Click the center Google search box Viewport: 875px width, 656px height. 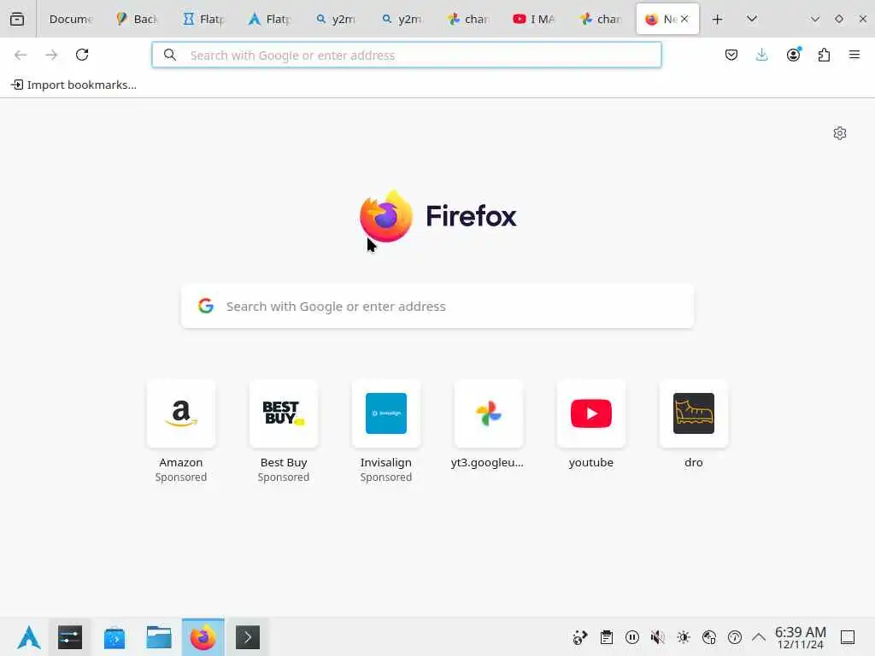437,307
